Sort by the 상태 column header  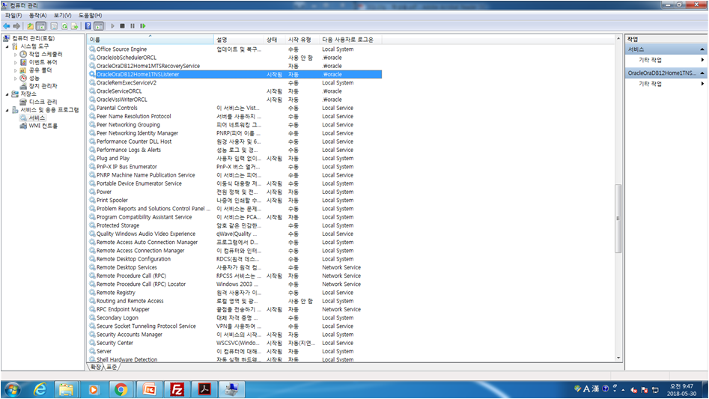(x=275, y=40)
